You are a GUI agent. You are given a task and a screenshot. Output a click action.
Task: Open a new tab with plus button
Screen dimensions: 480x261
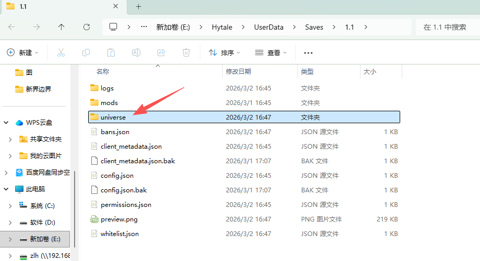138,6
